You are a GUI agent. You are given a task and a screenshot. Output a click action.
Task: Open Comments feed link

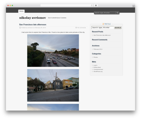coord(98,69)
